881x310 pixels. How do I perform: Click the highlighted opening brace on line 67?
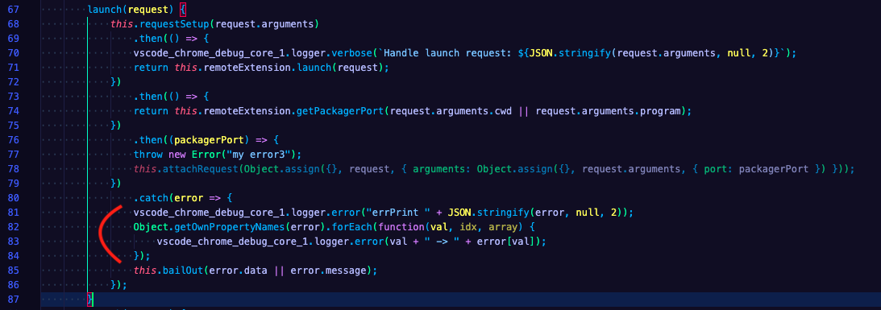click(183, 9)
